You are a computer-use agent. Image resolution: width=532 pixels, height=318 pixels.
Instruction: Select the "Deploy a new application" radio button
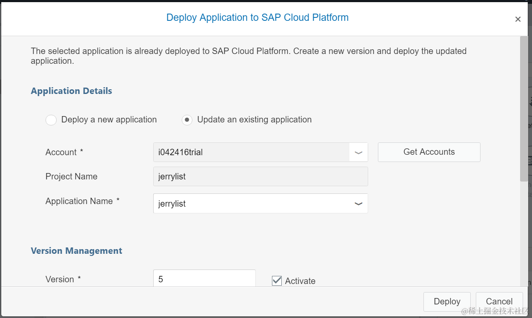(x=51, y=120)
